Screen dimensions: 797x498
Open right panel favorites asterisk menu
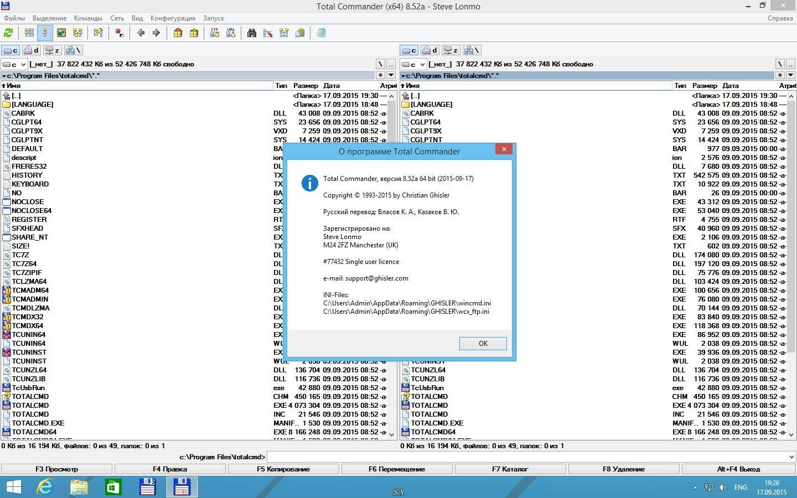(780, 75)
